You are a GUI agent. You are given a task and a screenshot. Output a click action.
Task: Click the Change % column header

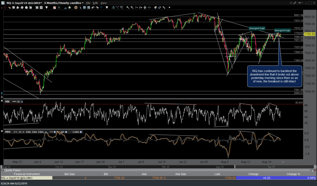293,174
